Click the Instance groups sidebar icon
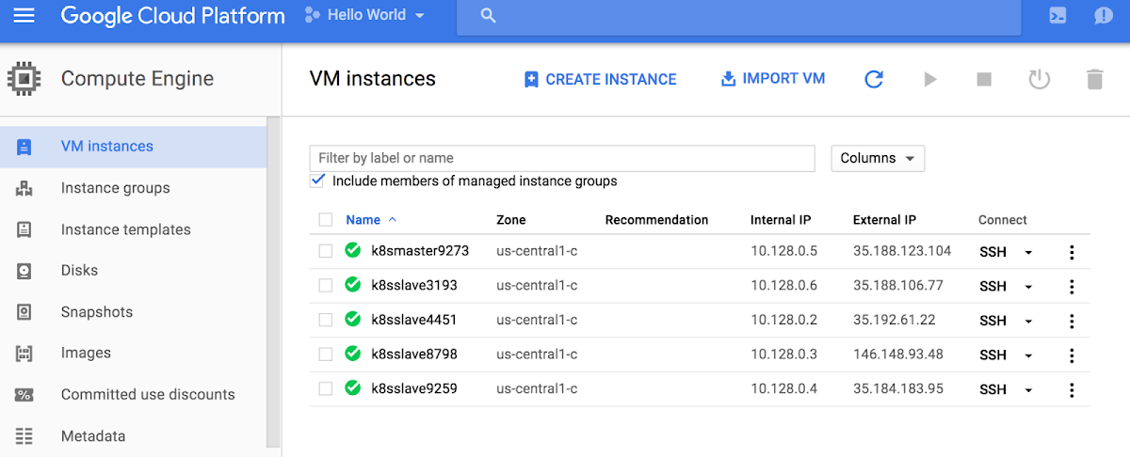Viewport: 1130px width, 457px height. click(x=24, y=188)
